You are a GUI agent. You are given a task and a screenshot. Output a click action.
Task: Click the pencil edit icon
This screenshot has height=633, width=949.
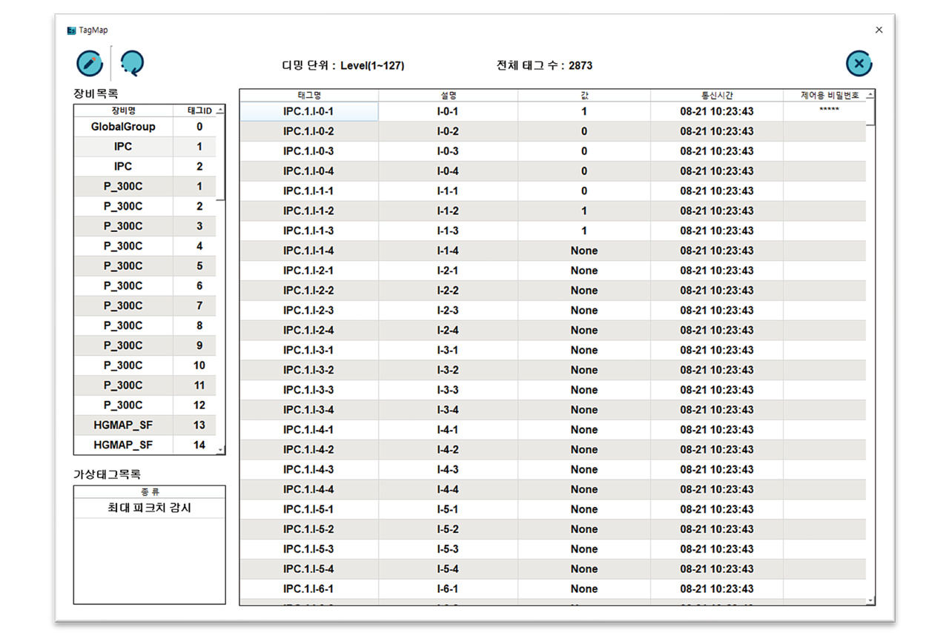click(90, 64)
